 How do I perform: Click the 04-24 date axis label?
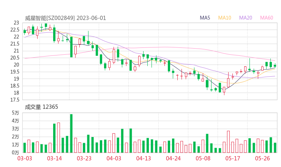[x=173, y=158]
